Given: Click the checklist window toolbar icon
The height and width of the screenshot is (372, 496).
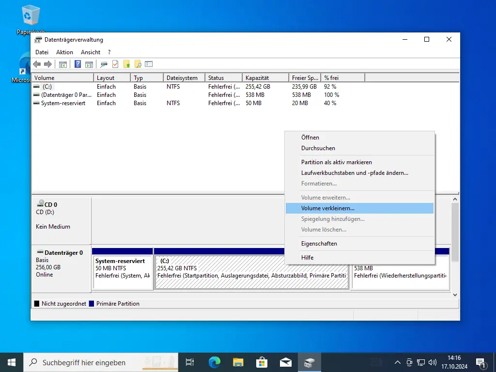Looking at the screenshot, I should 149,64.
